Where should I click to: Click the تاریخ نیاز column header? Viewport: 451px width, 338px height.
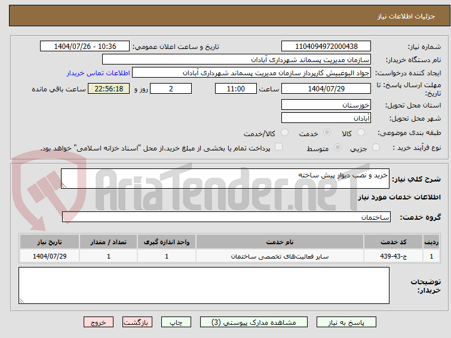(x=50, y=242)
